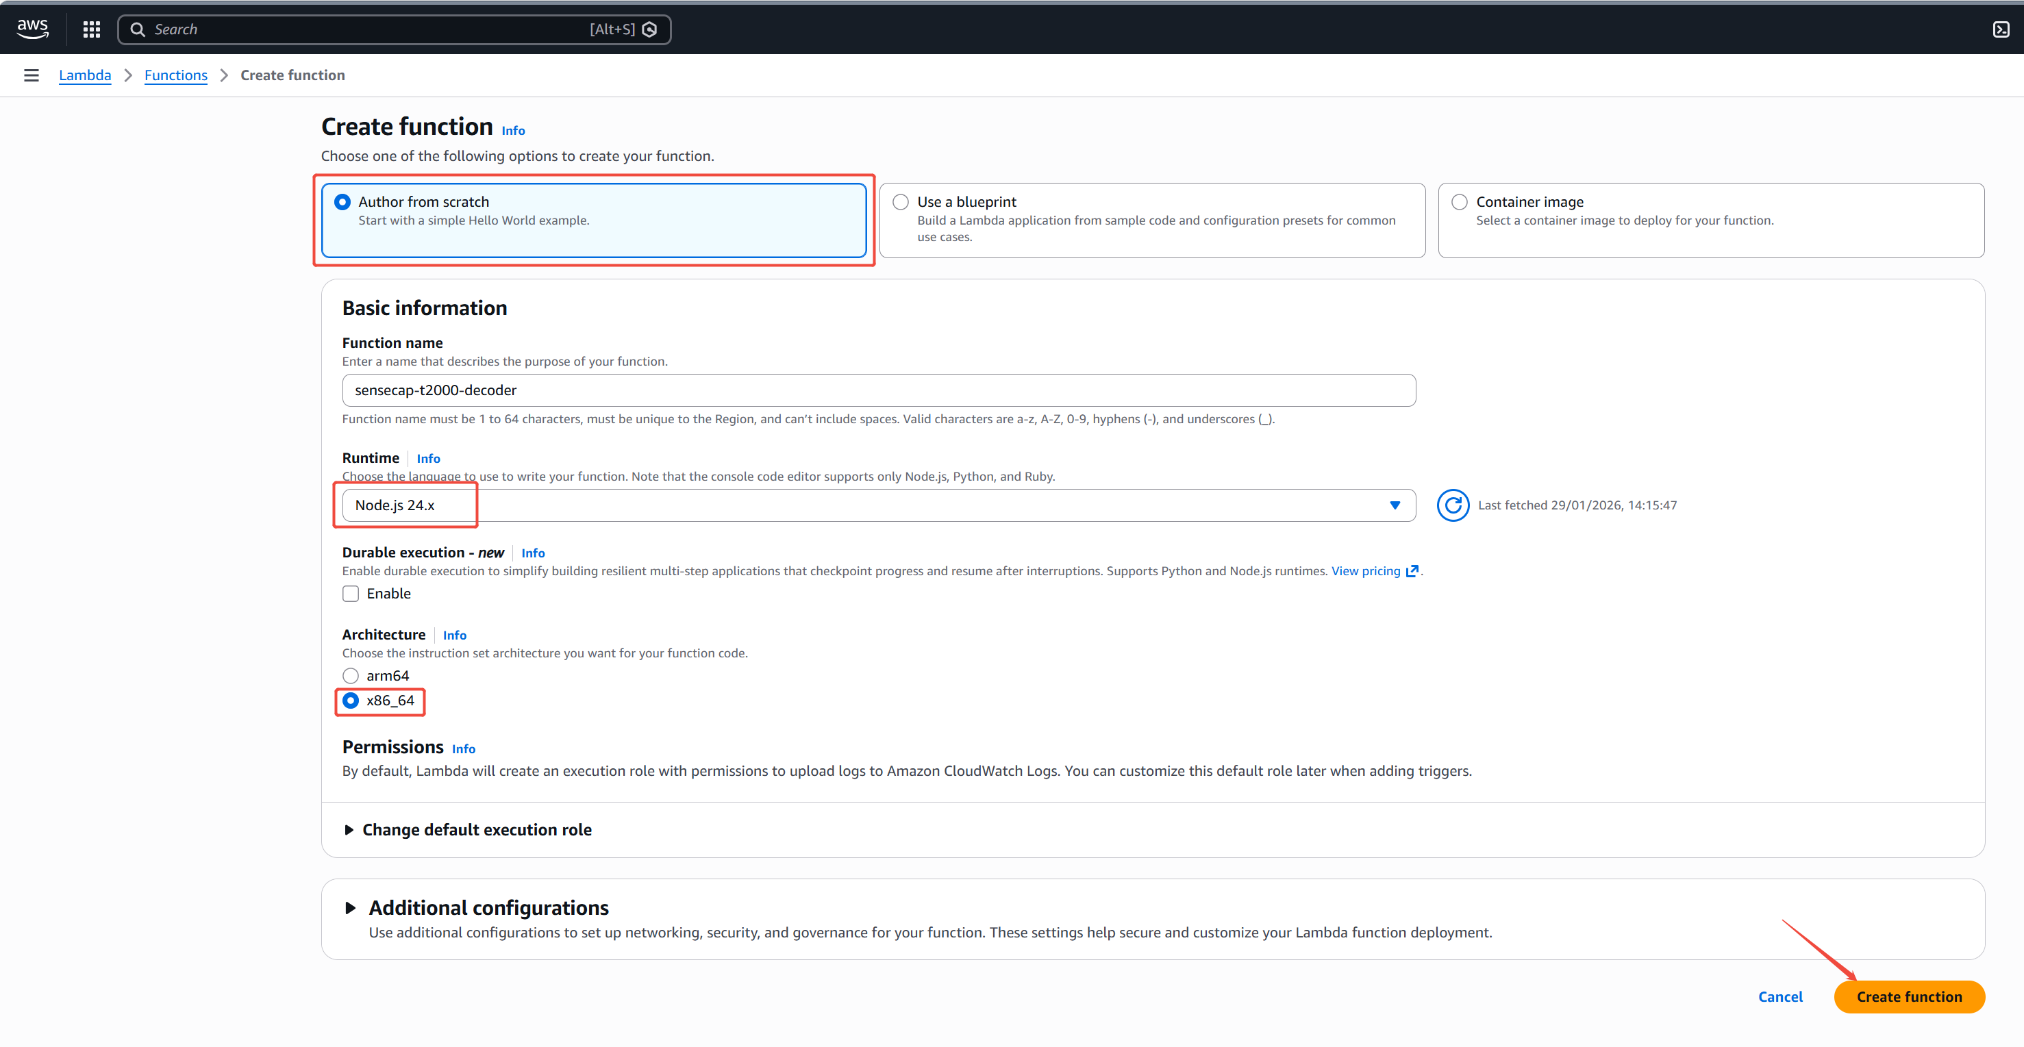2024x1047 pixels.
Task: Refresh the runtime list
Action: (x=1452, y=505)
